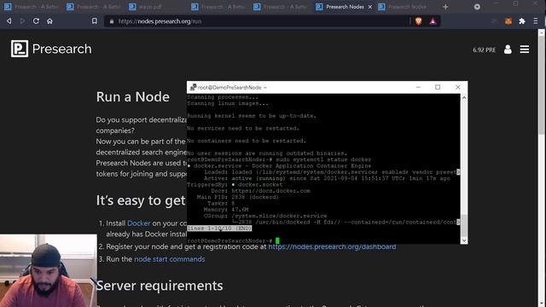The height and width of the screenshot is (307, 546).
Task: Click the Run a Node heading
Action: coord(133,96)
